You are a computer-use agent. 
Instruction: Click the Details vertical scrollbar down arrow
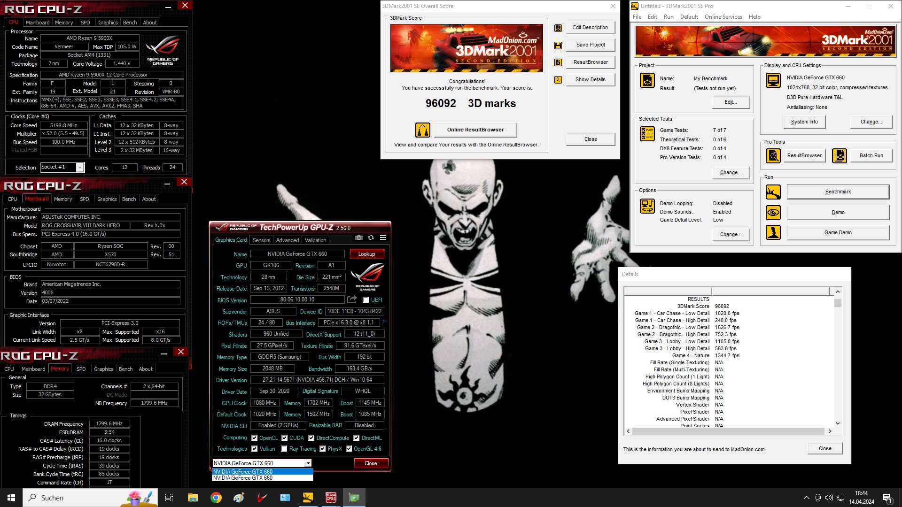(838, 423)
